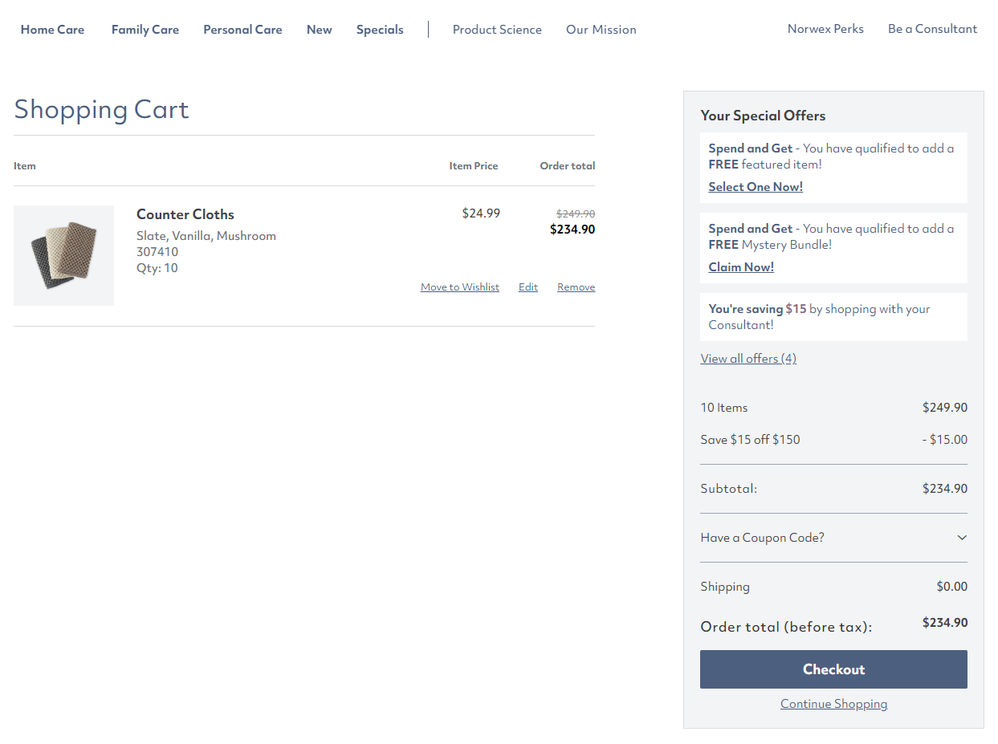Screen dimensions: 998x744
Task: Select the item number 307410
Action: [157, 252]
